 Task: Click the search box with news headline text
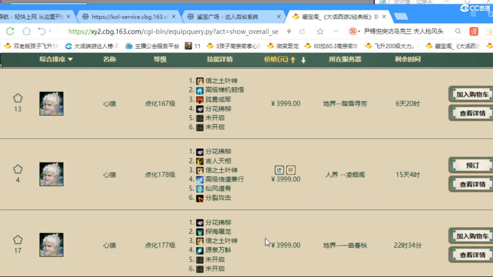pyautogui.click(x=404, y=31)
